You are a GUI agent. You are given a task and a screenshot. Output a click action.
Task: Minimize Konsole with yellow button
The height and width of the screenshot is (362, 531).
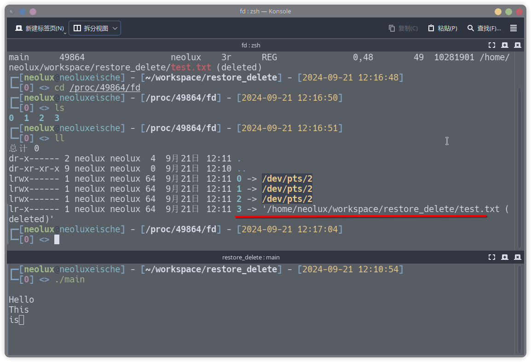[x=498, y=11]
